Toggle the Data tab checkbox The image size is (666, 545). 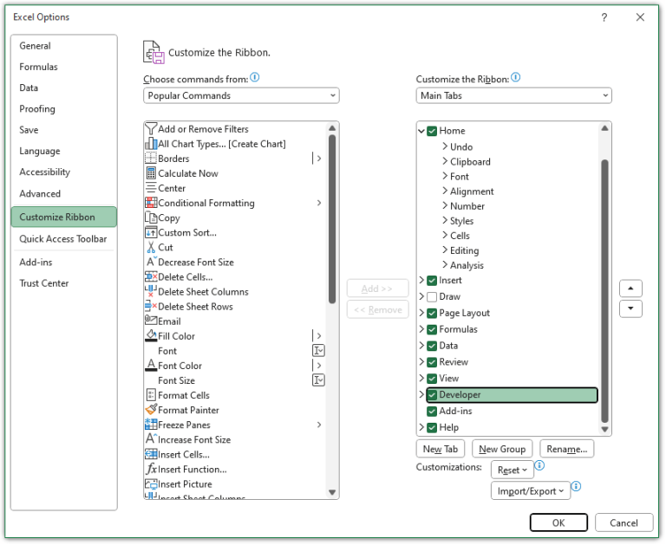(x=432, y=346)
